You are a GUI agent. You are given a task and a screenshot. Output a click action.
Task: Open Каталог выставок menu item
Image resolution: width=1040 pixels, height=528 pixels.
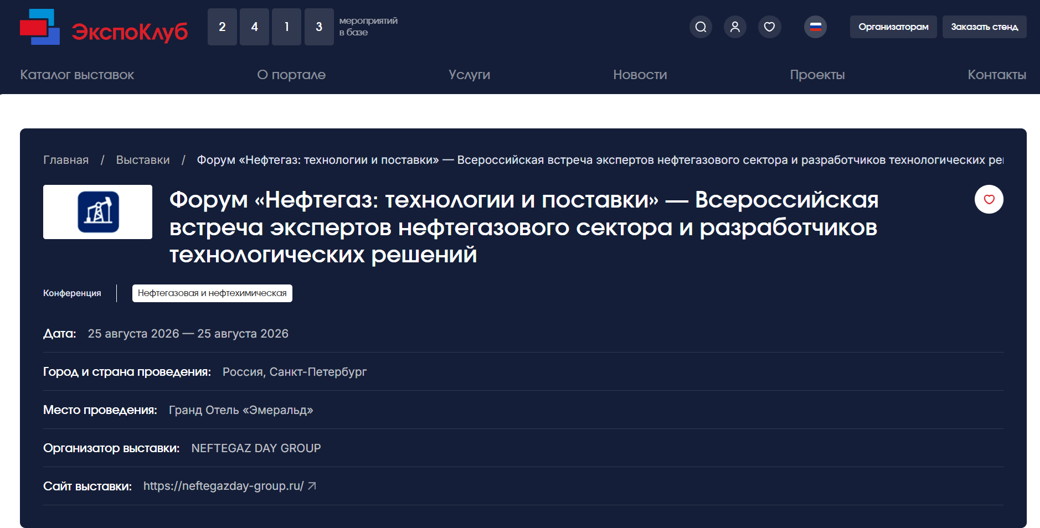77,75
